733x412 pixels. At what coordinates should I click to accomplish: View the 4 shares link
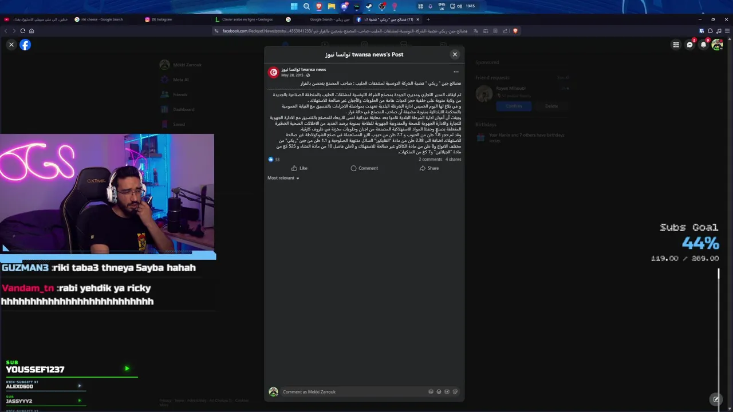tap(453, 160)
